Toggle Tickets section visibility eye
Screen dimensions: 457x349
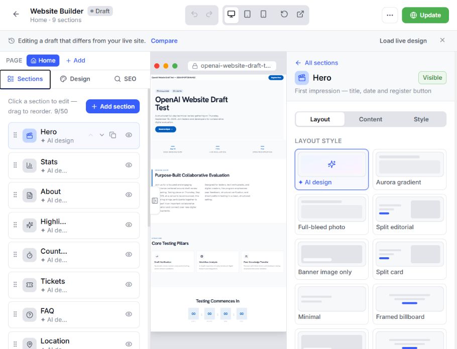point(129,284)
